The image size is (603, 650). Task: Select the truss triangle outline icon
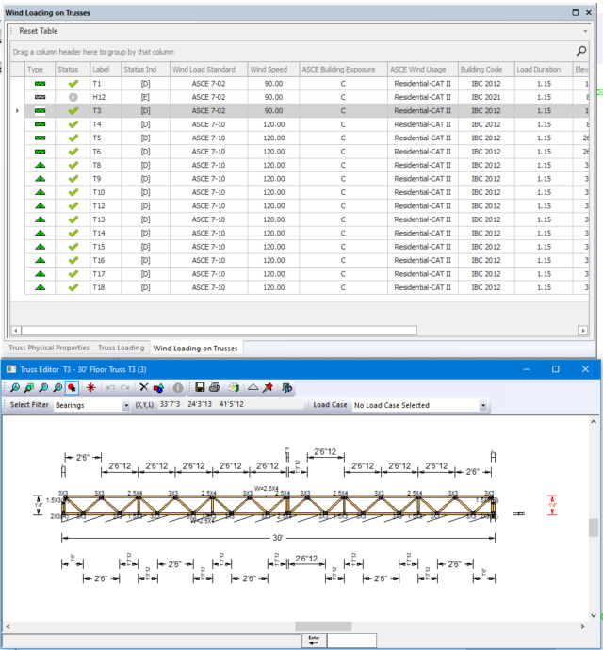[x=253, y=387]
